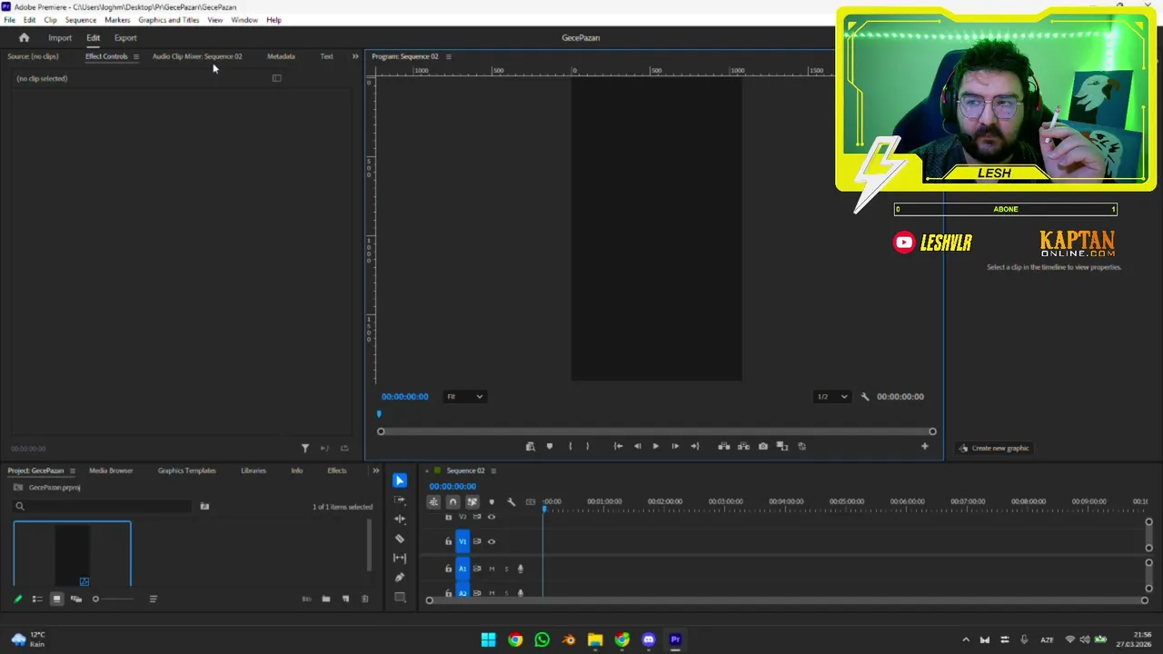Open playback resolution 1/2 dropdown
Viewport: 1163px width, 654px height.
[832, 397]
